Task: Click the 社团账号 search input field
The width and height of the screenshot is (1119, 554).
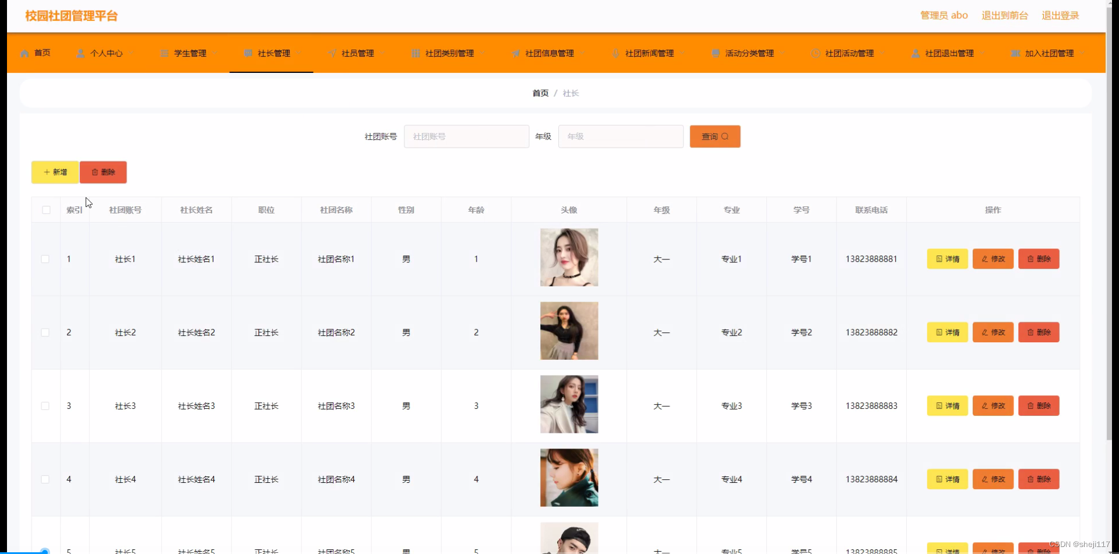Action: coord(466,136)
